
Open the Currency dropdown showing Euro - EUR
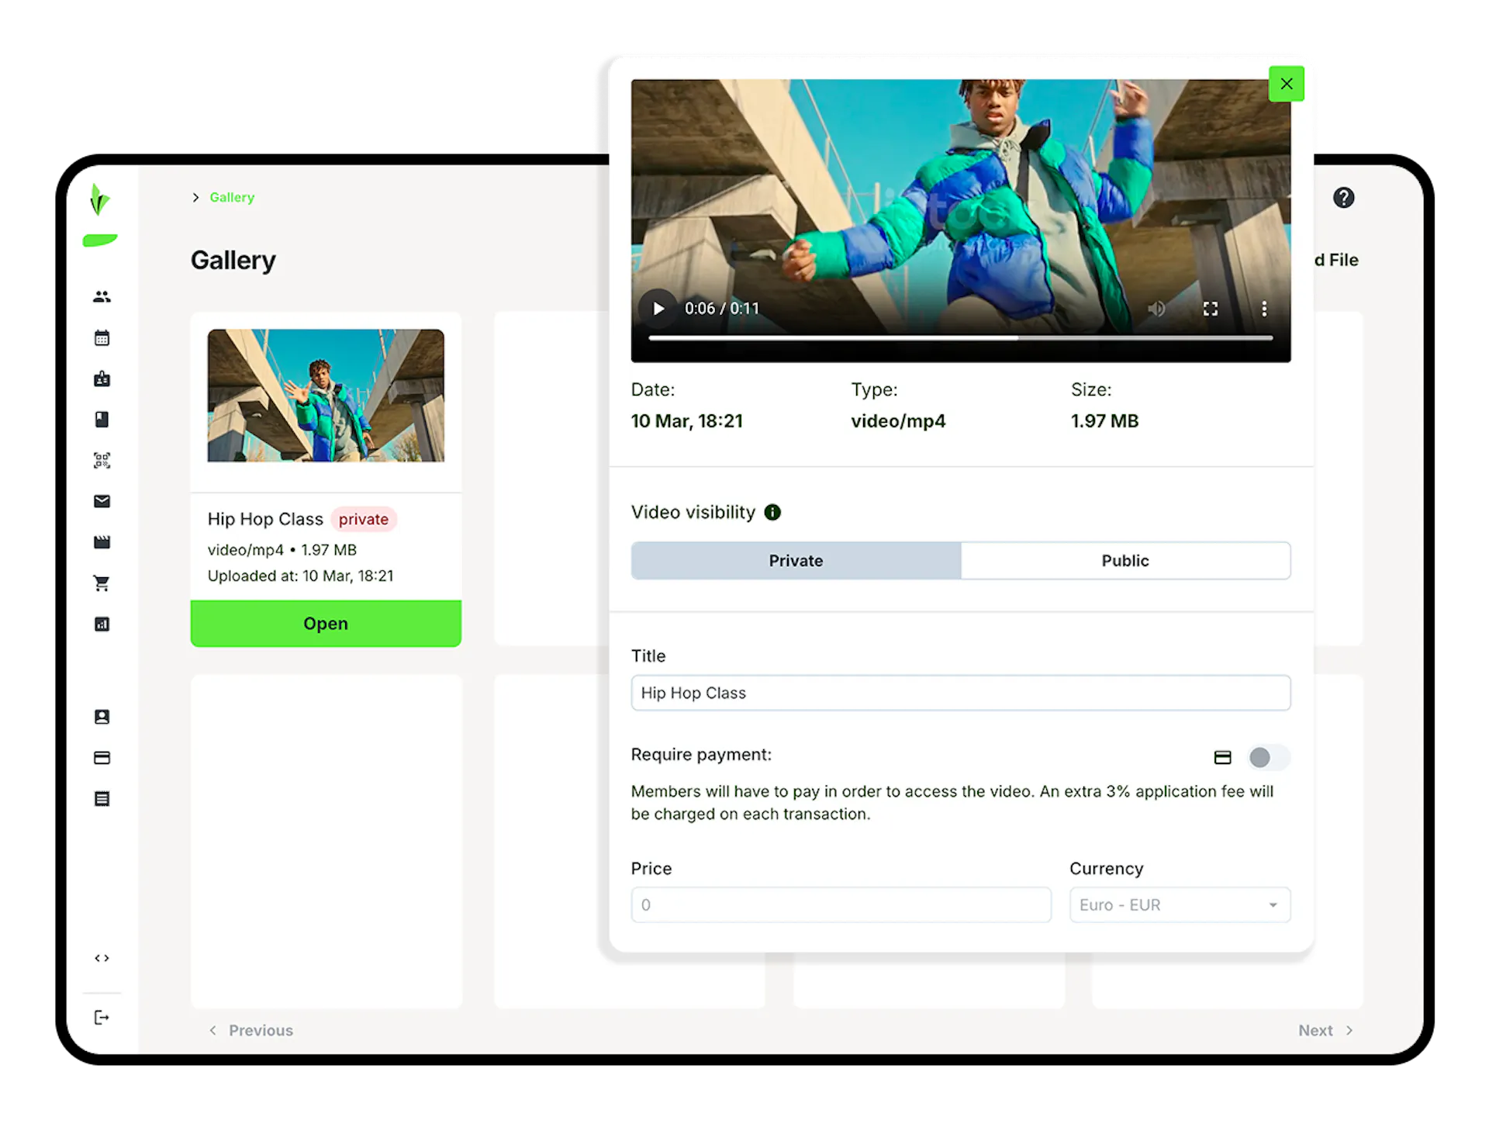tap(1179, 904)
